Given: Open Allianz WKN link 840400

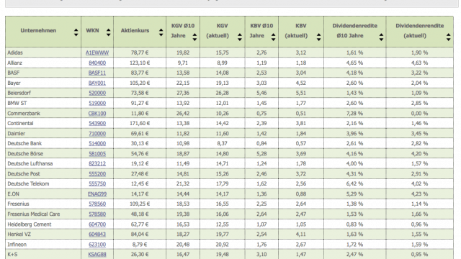Looking at the screenshot, I should [x=97, y=63].
